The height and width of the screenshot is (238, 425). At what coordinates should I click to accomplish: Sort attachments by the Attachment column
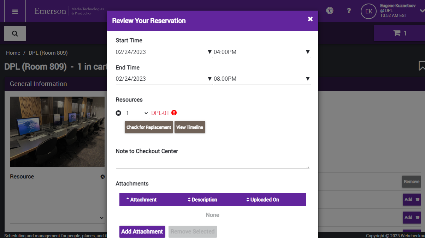pyautogui.click(x=141, y=200)
